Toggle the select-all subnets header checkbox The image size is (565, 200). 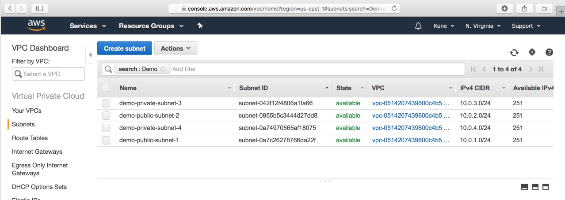click(x=106, y=88)
